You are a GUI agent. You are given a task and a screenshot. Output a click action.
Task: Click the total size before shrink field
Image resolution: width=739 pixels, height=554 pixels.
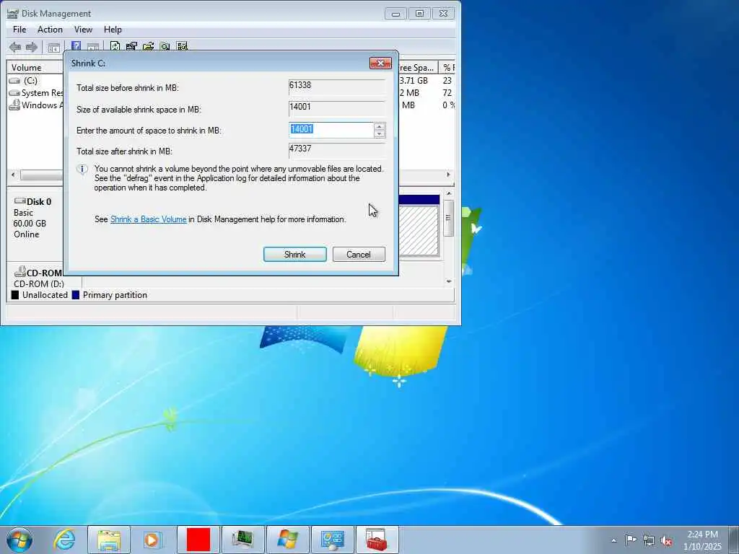coord(336,87)
